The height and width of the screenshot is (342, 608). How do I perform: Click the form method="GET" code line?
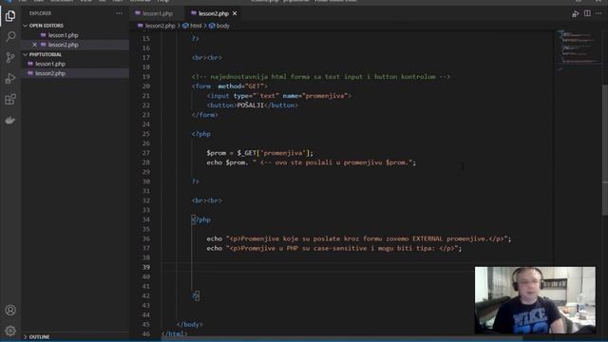click(x=230, y=86)
